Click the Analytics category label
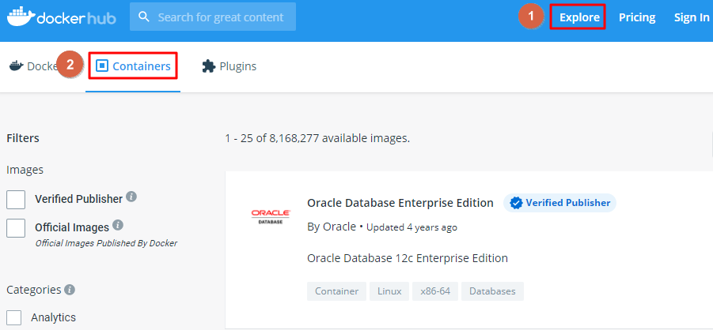Viewport: 713px width, 330px height. [x=53, y=317]
